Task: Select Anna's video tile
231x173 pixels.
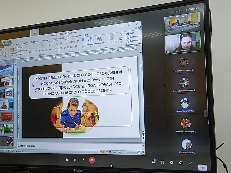Action: pyautogui.click(x=182, y=43)
